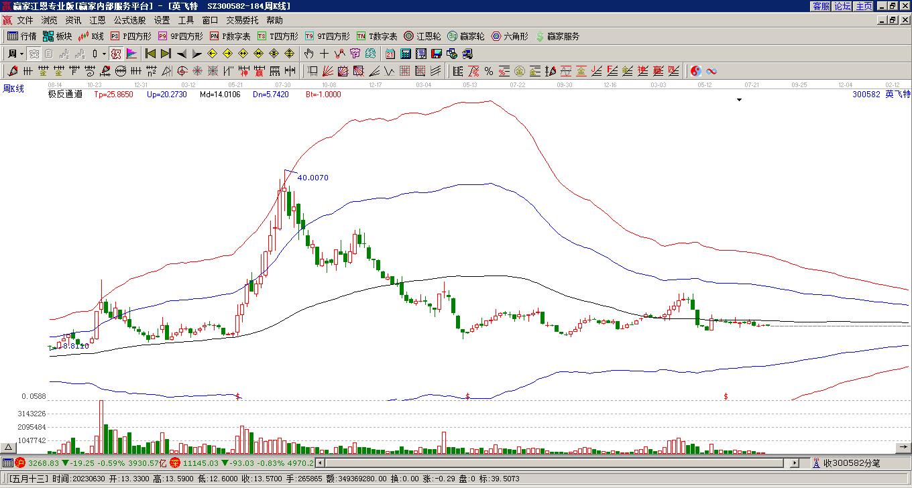Click the 论坛 forum link
The height and width of the screenshot is (488, 912).
click(x=843, y=6)
